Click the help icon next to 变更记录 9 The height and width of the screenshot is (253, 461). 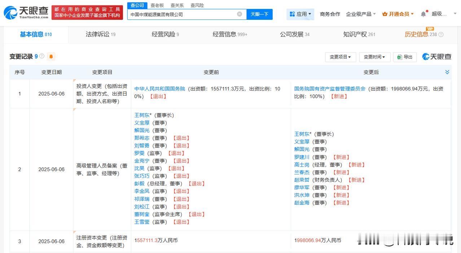coord(42,56)
